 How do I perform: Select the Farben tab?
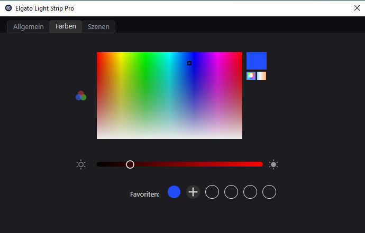pos(66,26)
